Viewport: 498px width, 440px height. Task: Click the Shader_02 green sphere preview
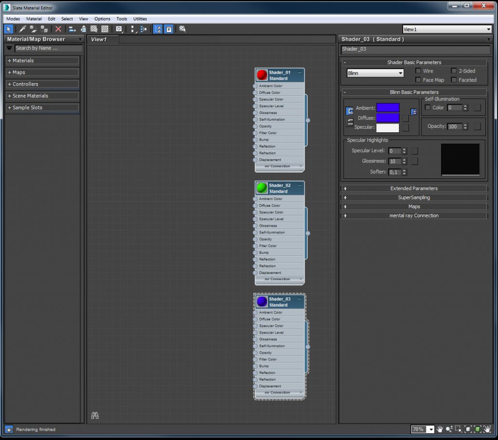pyautogui.click(x=262, y=188)
